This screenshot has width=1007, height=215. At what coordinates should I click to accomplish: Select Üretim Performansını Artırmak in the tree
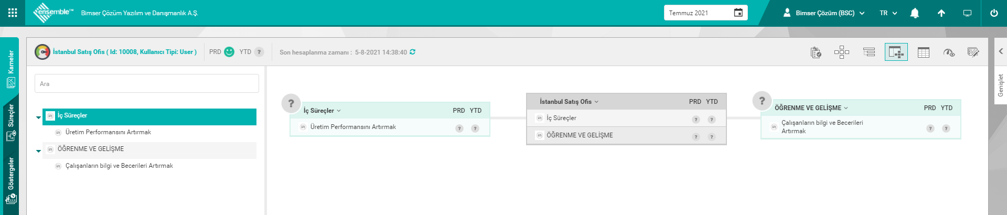[x=108, y=132]
